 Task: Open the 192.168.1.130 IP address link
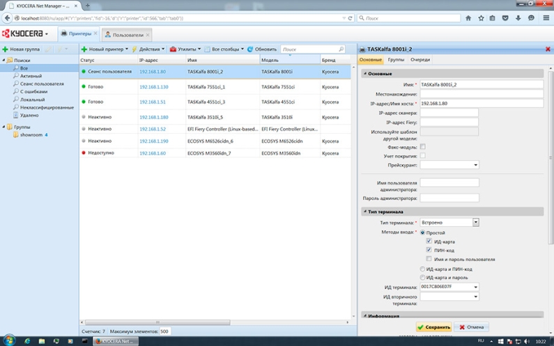click(153, 87)
